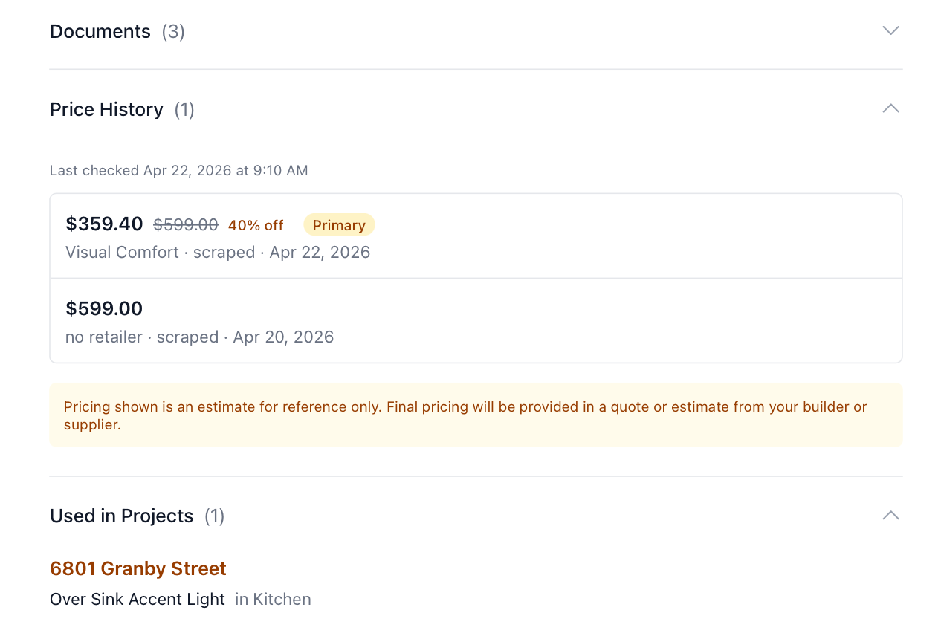Open the 6801 Granby Street project link
Screen dimensions: 941x642
[138, 569]
